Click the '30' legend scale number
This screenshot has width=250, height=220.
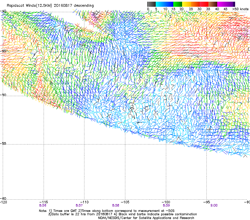pos(199,9)
